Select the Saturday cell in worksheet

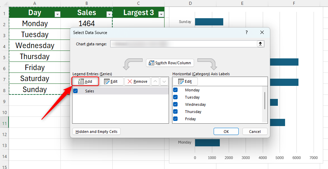[x=35, y=78]
